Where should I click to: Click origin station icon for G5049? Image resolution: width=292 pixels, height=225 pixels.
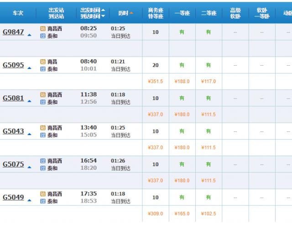click(43, 194)
